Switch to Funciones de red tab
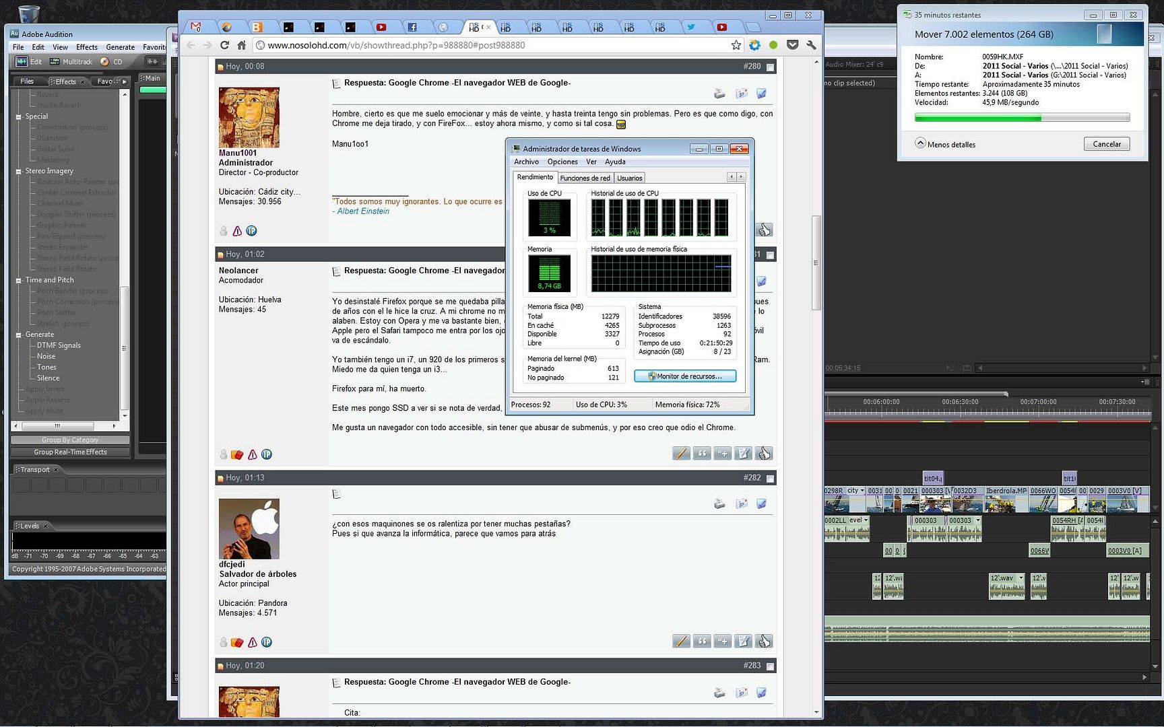Viewport: 1164px width, 727px height. point(585,178)
